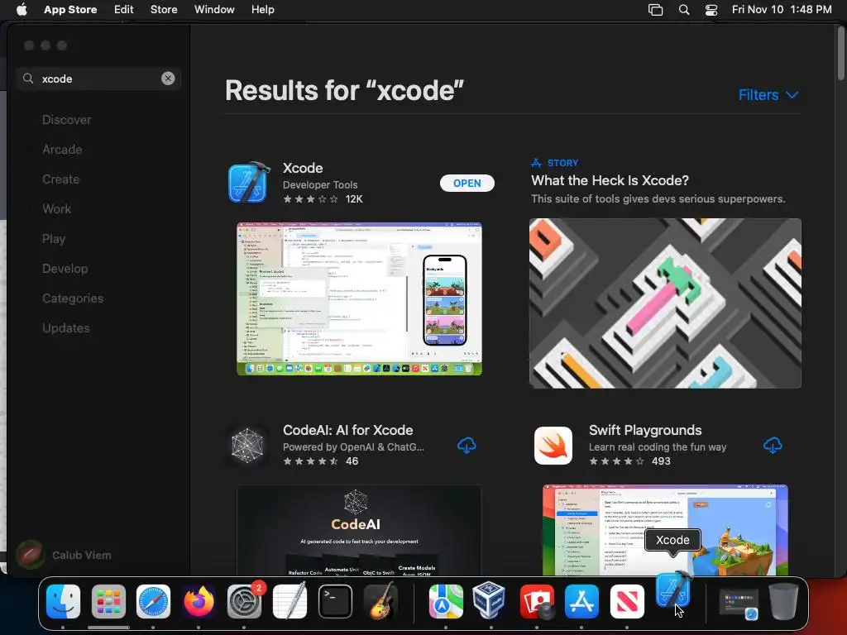The height and width of the screenshot is (635, 847).
Task: Open Calub Viem account profile
Action: (x=64, y=555)
